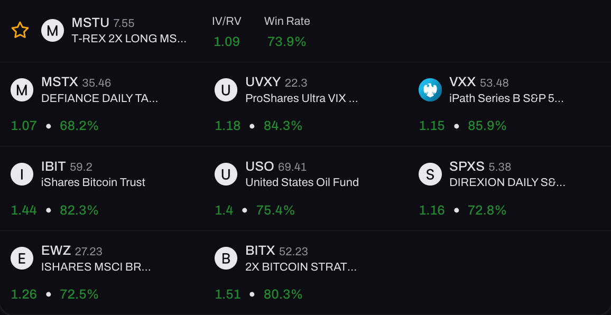Click the Win Rate column header

[287, 21]
